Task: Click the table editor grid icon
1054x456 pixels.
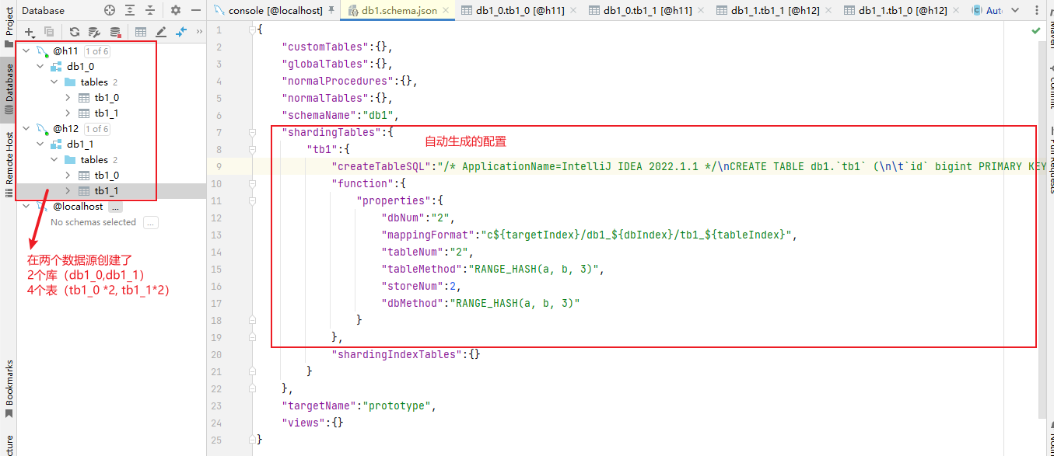Action: [x=141, y=32]
